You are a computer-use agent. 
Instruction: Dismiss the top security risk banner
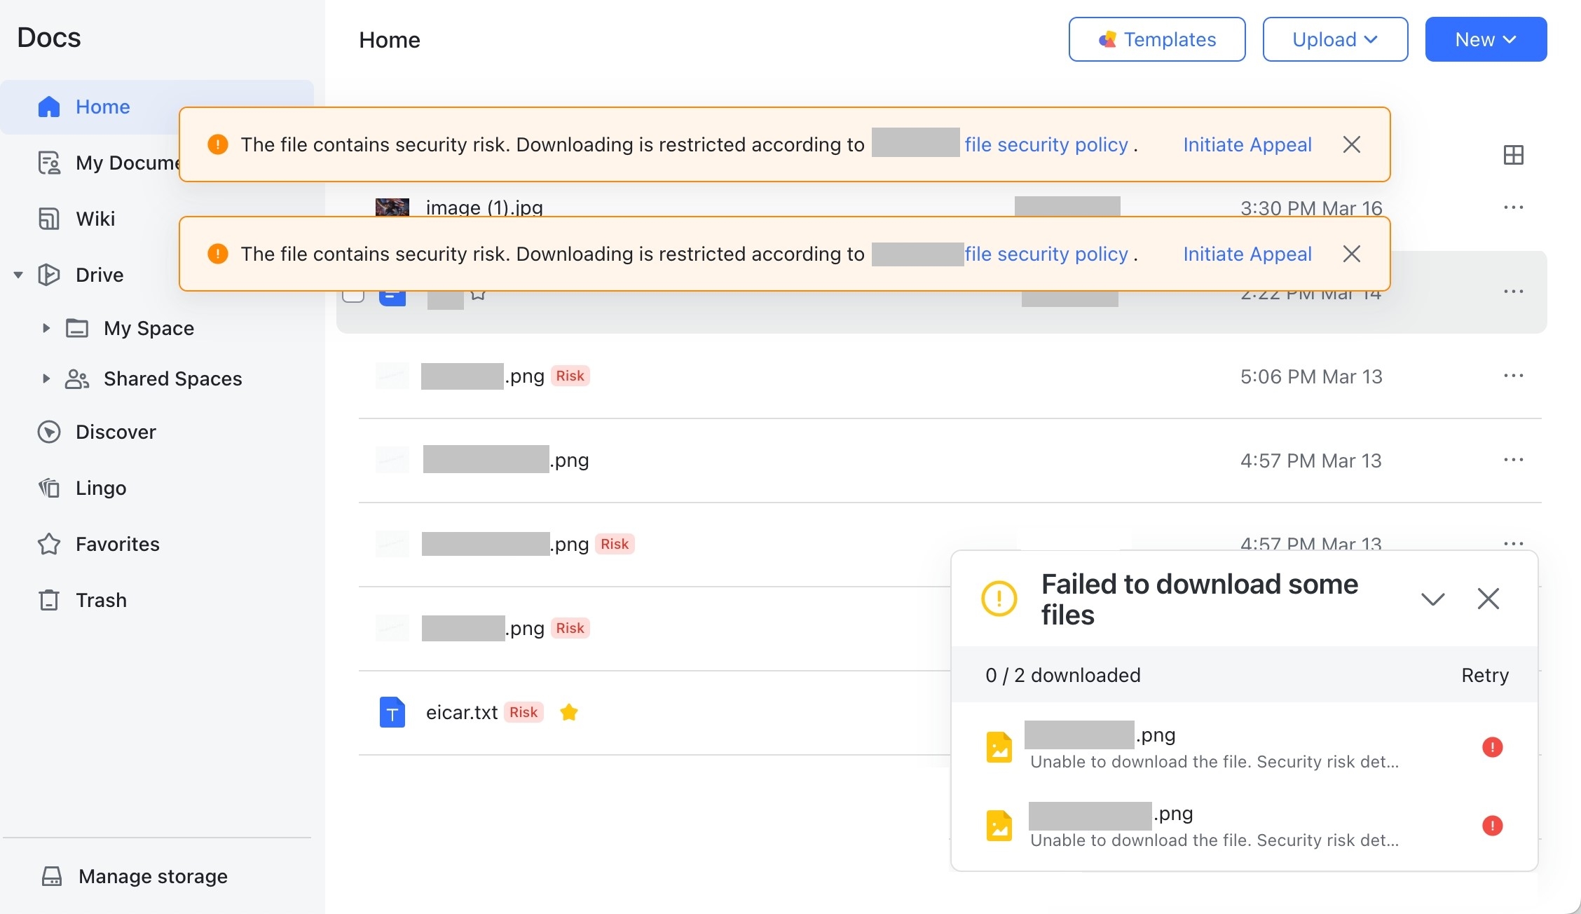click(1352, 144)
